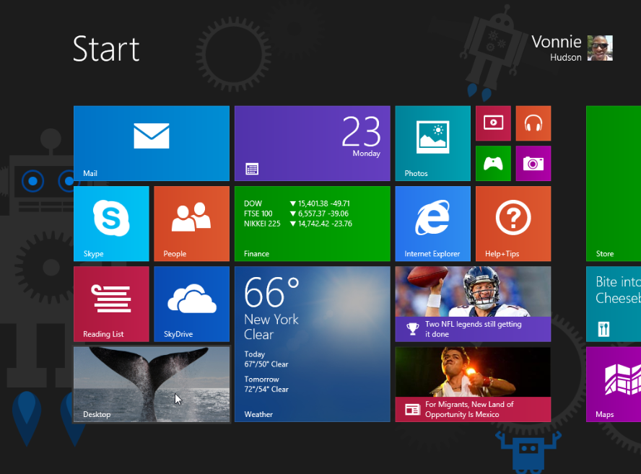Click the 66° temperature reading

(x=271, y=292)
